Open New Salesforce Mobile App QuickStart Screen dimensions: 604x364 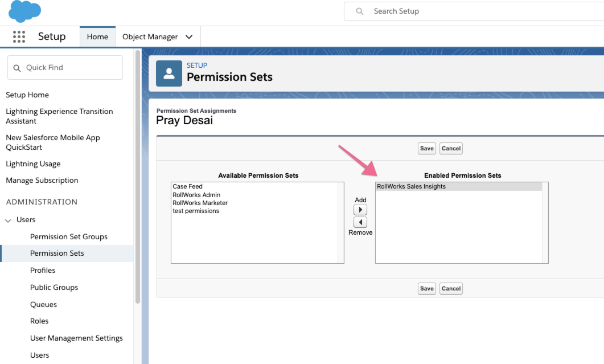pos(53,142)
